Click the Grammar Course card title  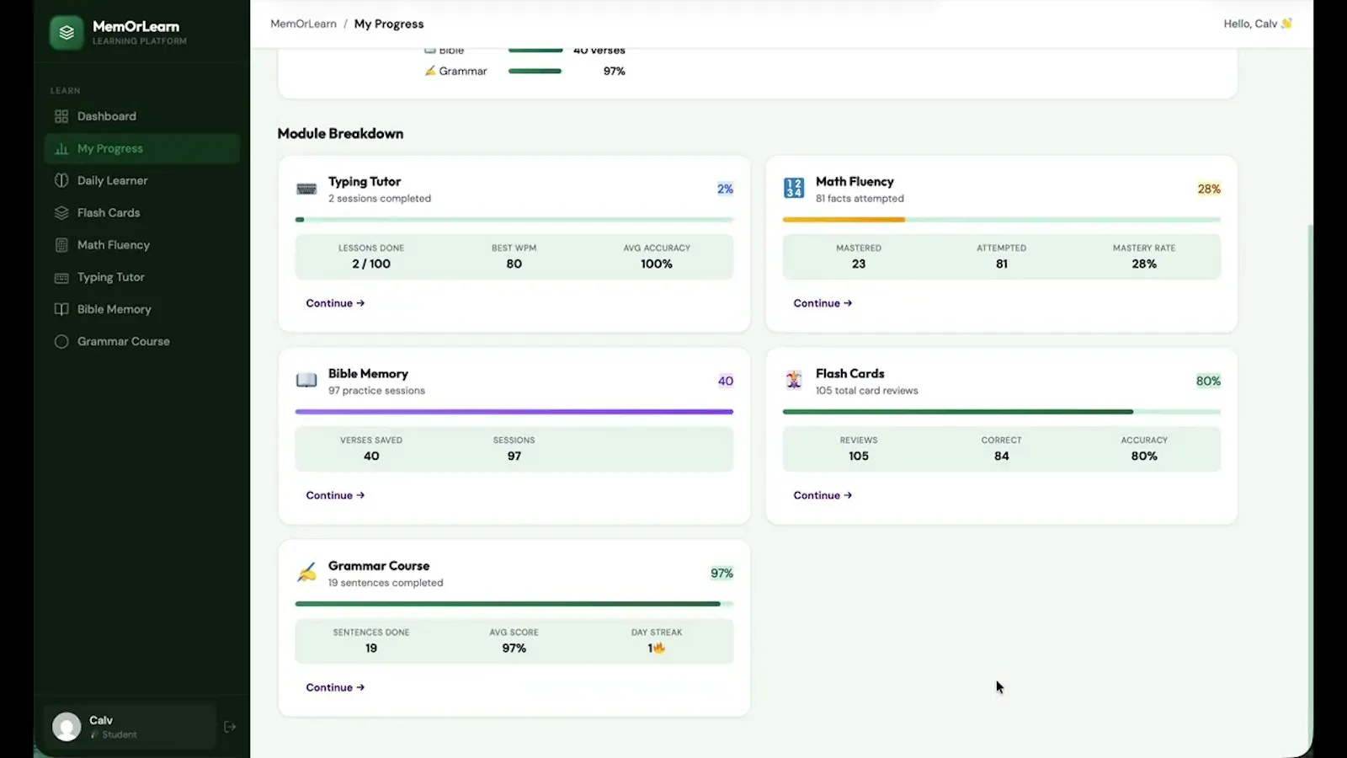pyautogui.click(x=379, y=565)
